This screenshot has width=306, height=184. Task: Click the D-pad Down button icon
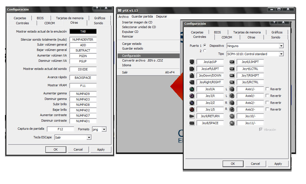tap(192, 75)
